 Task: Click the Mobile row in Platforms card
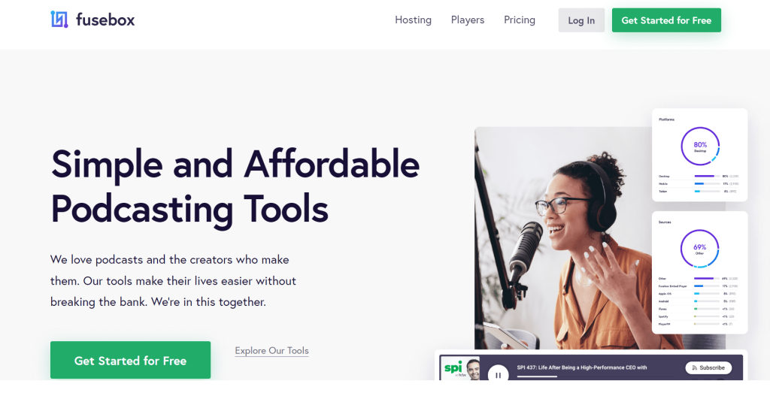click(x=699, y=184)
